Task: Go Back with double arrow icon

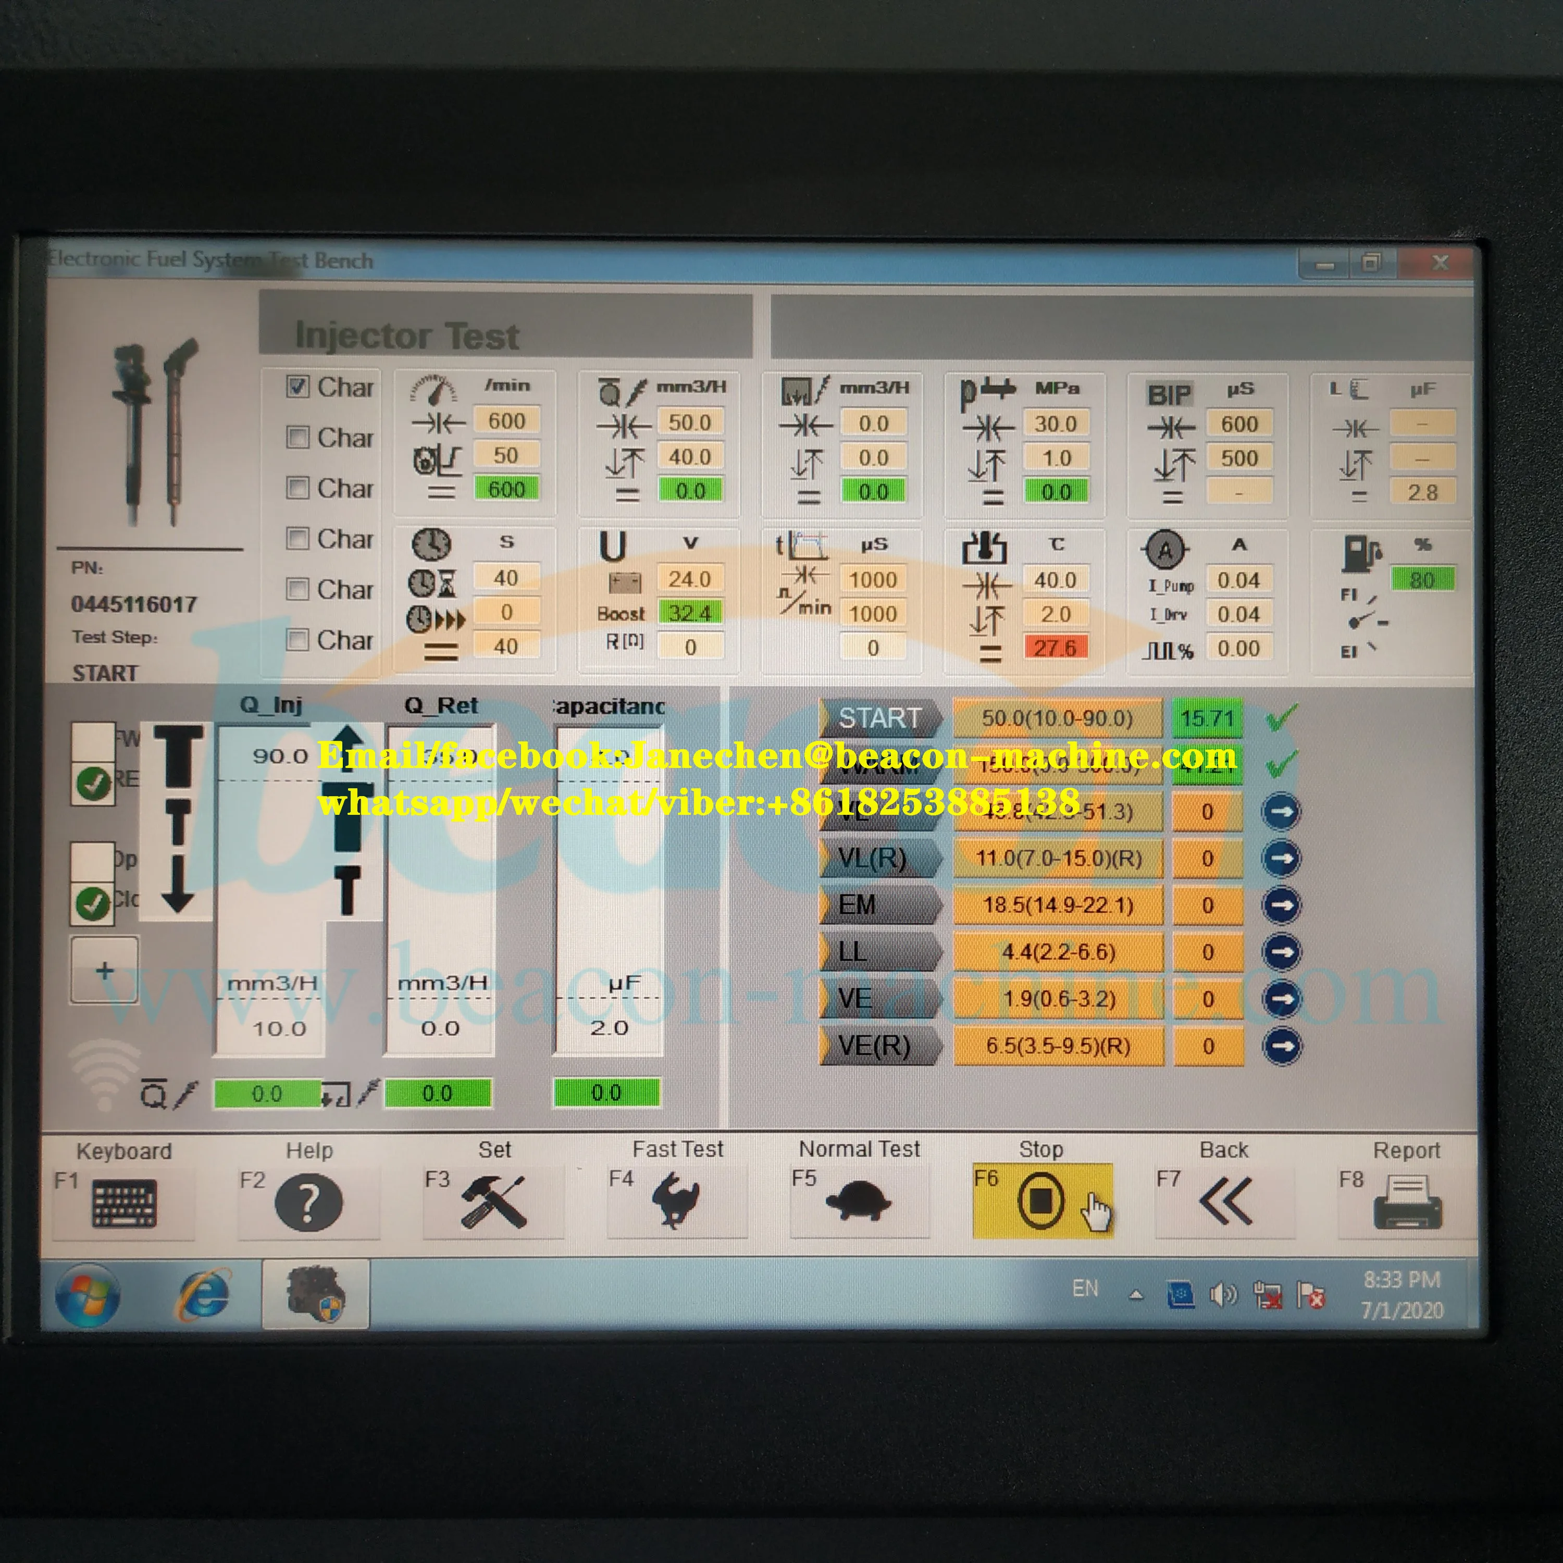Action: point(1225,1202)
